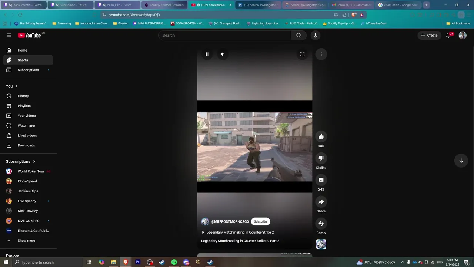Click the Create button
This screenshot has height=267, width=474.
click(x=430, y=35)
